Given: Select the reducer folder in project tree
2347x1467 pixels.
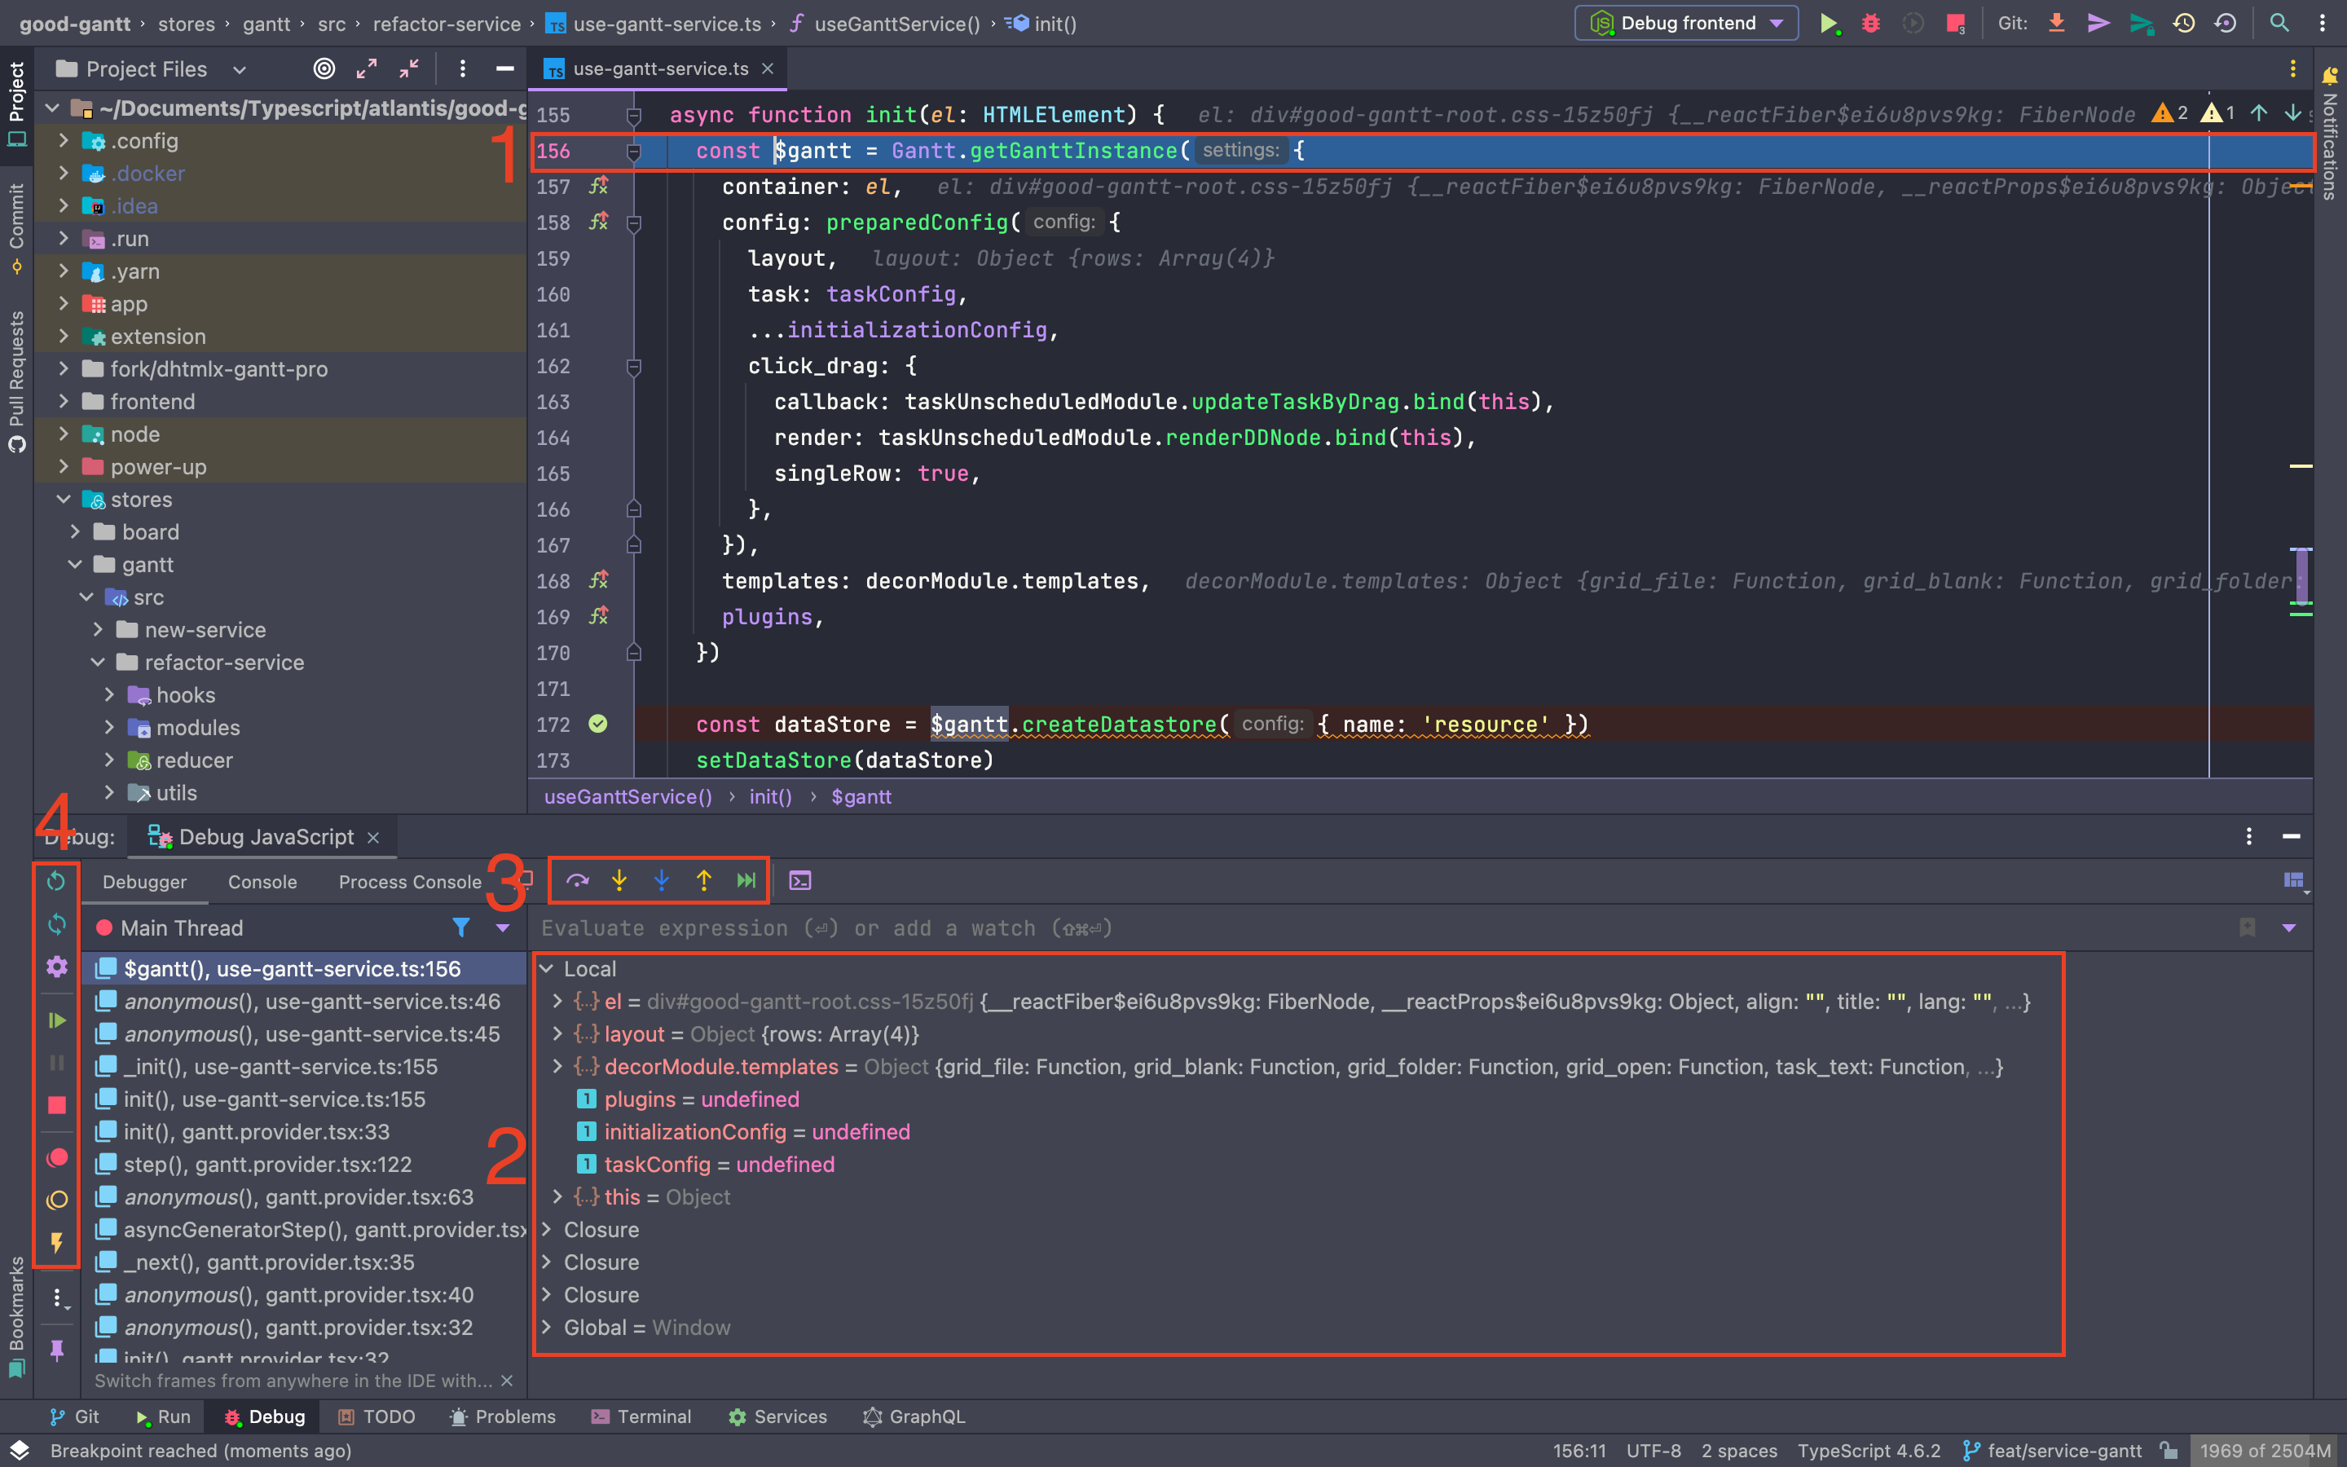Looking at the screenshot, I should [x=194, y=760].
